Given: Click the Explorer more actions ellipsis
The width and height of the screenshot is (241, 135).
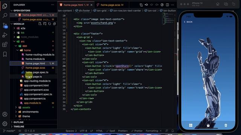Looking at the screenshot, I should 53,5.
